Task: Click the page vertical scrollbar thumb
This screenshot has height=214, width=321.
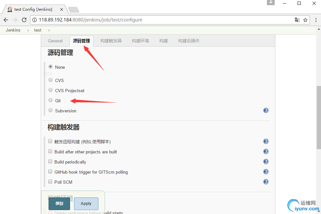Action: click(319, 118)
